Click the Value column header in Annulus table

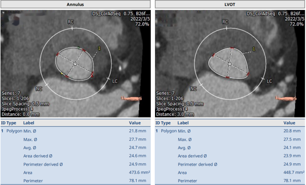pyautogui.click(x=135, y=123)
